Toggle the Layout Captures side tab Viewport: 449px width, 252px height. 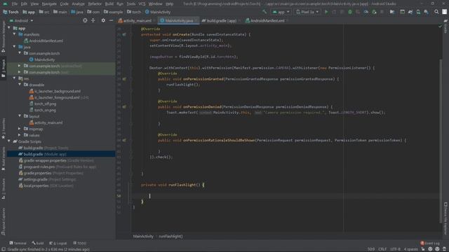pos(3,222)
